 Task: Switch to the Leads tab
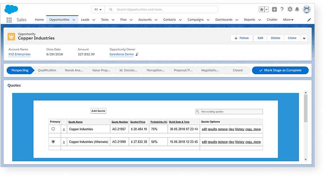click(85, 20)
